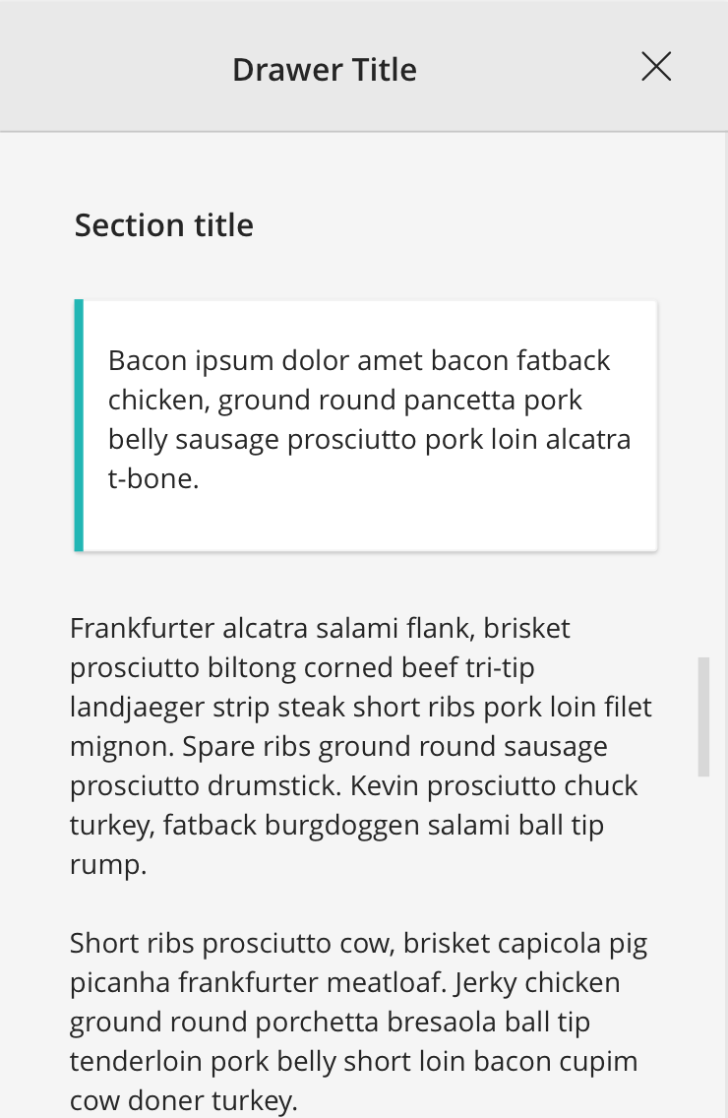This screenshot has width=728, height=1118.
Task: Click the teal accent bar on the callout card
Action: (x=79, y=425)
